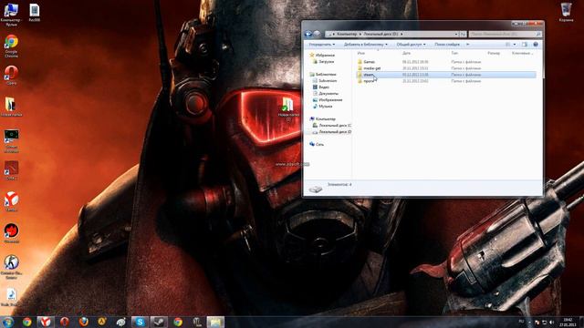
Task: Sort by the Имя column header
Action: [361, 53]
